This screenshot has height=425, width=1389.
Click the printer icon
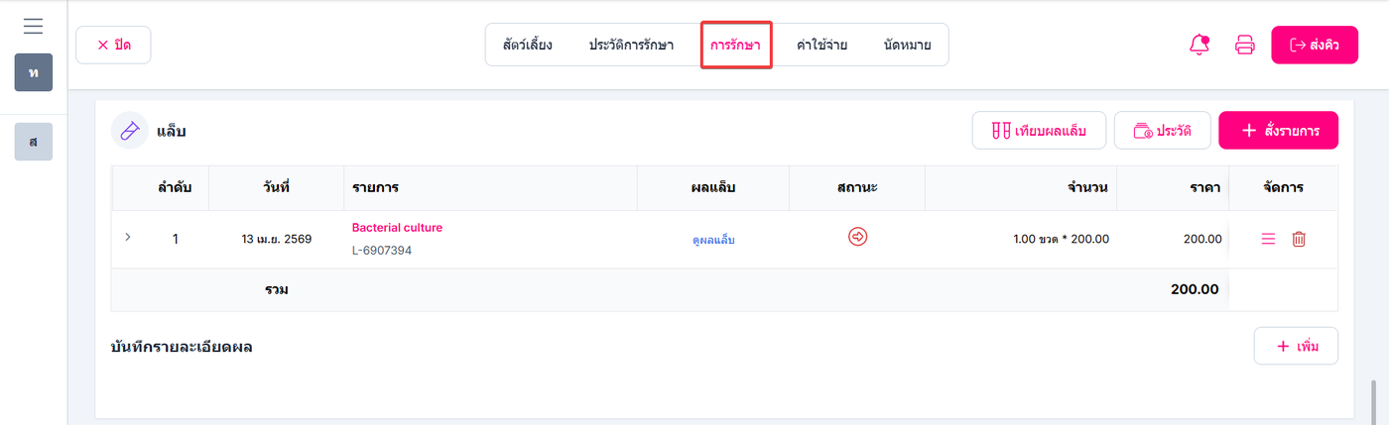click(1244, 45)
